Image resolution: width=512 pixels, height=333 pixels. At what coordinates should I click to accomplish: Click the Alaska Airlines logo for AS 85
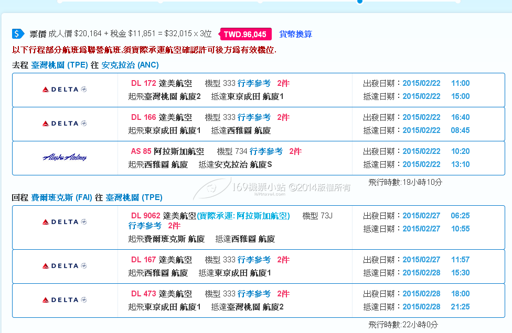tap(65, 158)
